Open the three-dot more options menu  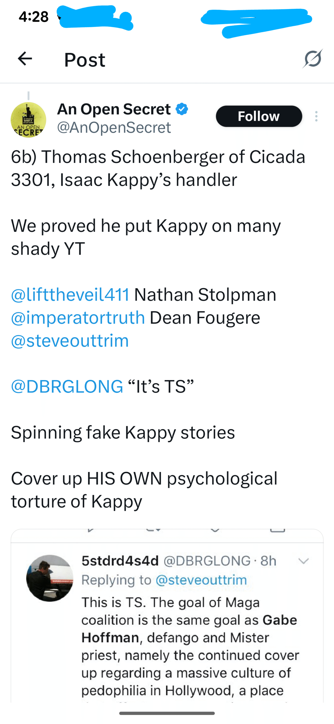(316, 116)
